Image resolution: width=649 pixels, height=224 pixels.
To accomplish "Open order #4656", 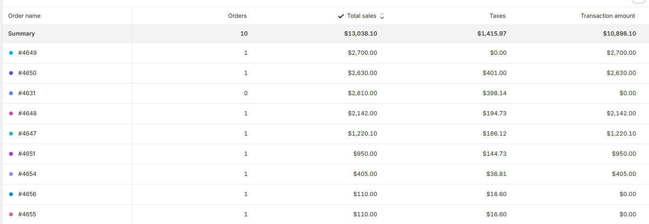I will [x=27, y=194].
